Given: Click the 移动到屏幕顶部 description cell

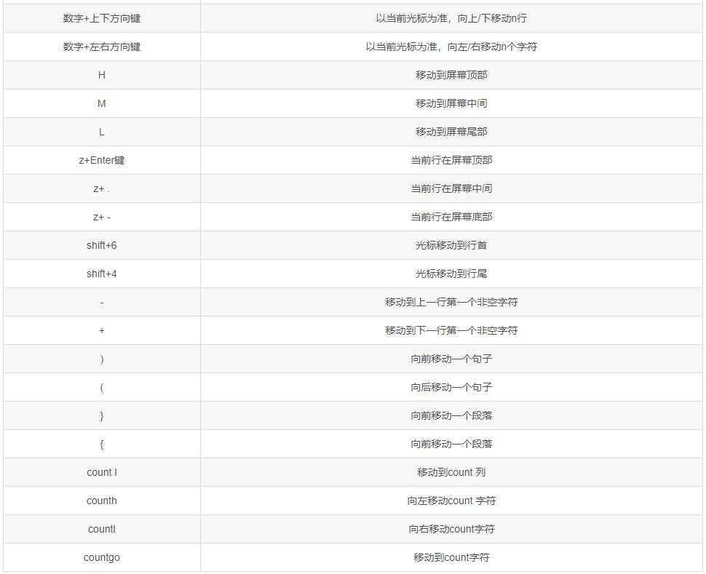Looking at the screenshot, I should point(453,75).
